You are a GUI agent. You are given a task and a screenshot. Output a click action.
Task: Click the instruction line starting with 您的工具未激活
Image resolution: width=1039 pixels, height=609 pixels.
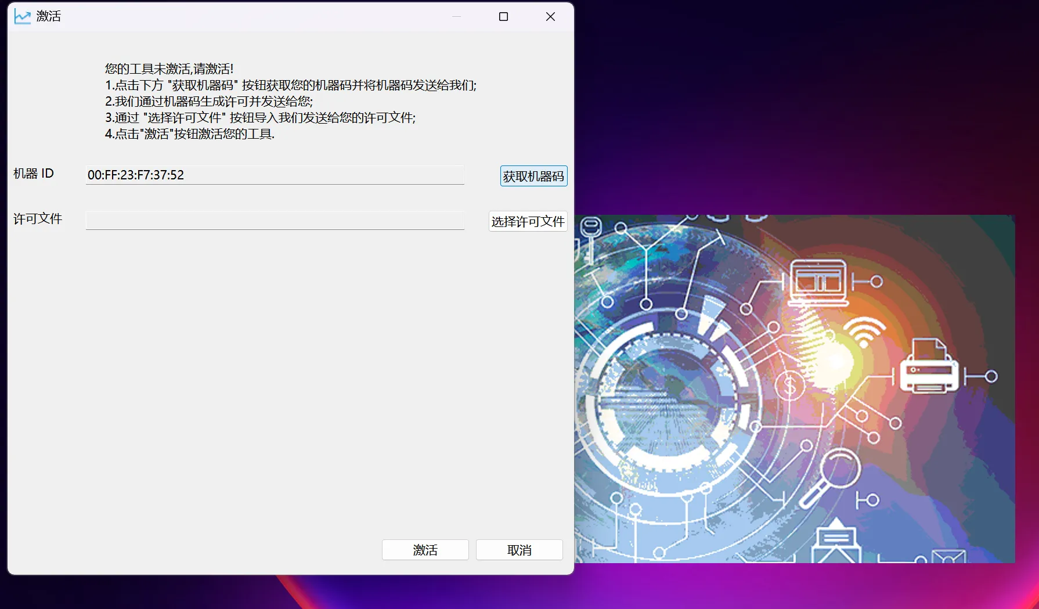[x=169, y=69]
